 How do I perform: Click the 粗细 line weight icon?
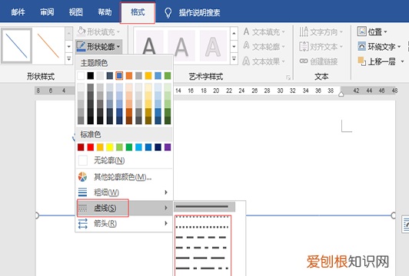83,192
